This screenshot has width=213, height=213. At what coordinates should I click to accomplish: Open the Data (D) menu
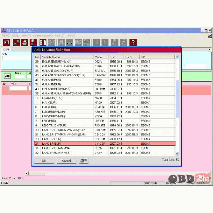pyautogui.click(x=60, y=35)
